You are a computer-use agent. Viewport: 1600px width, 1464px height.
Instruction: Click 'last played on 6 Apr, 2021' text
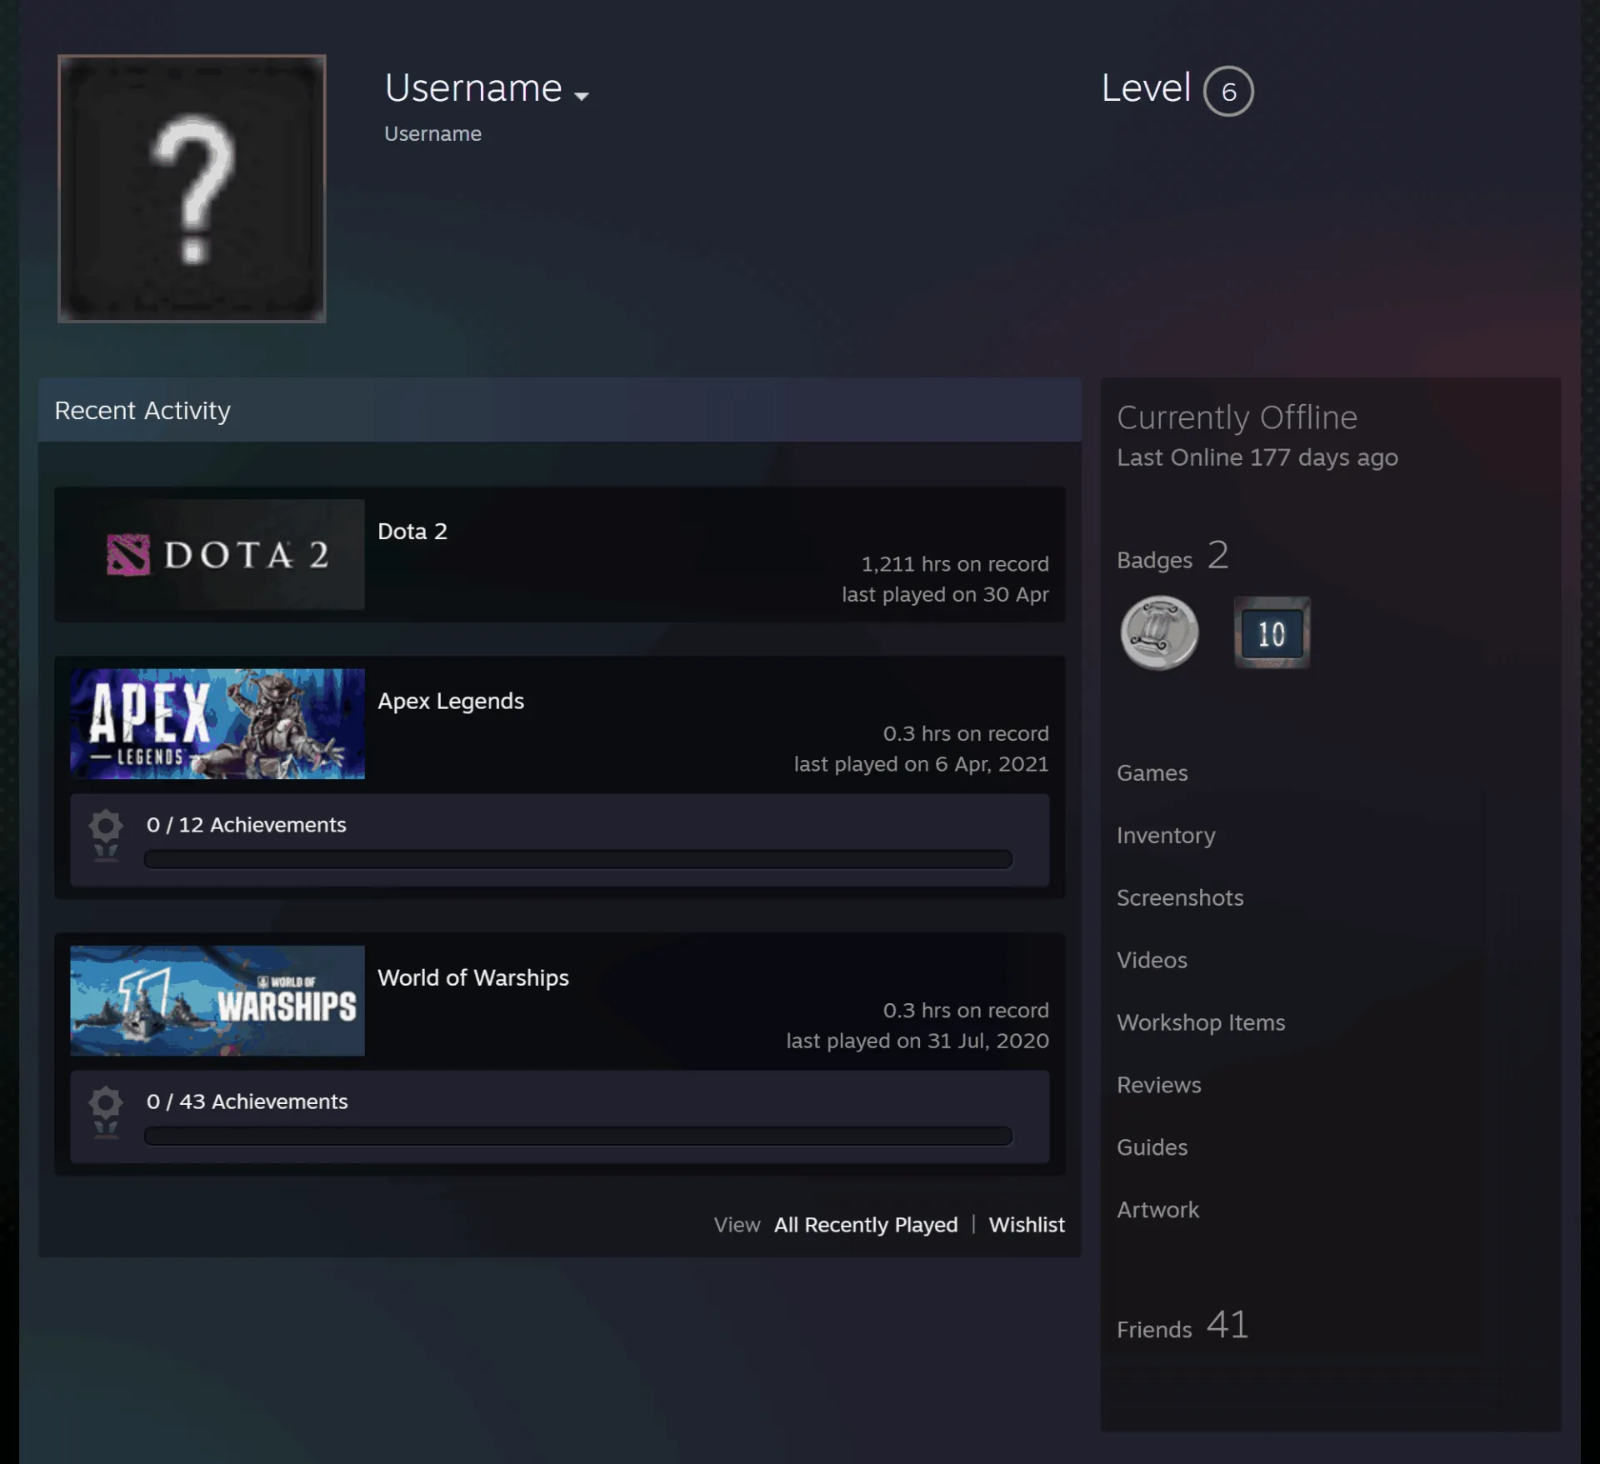[921, 764]
